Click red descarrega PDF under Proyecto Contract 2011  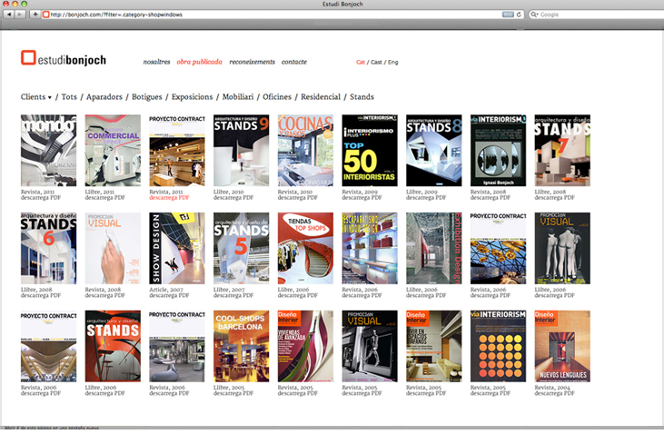coord(169,198)
